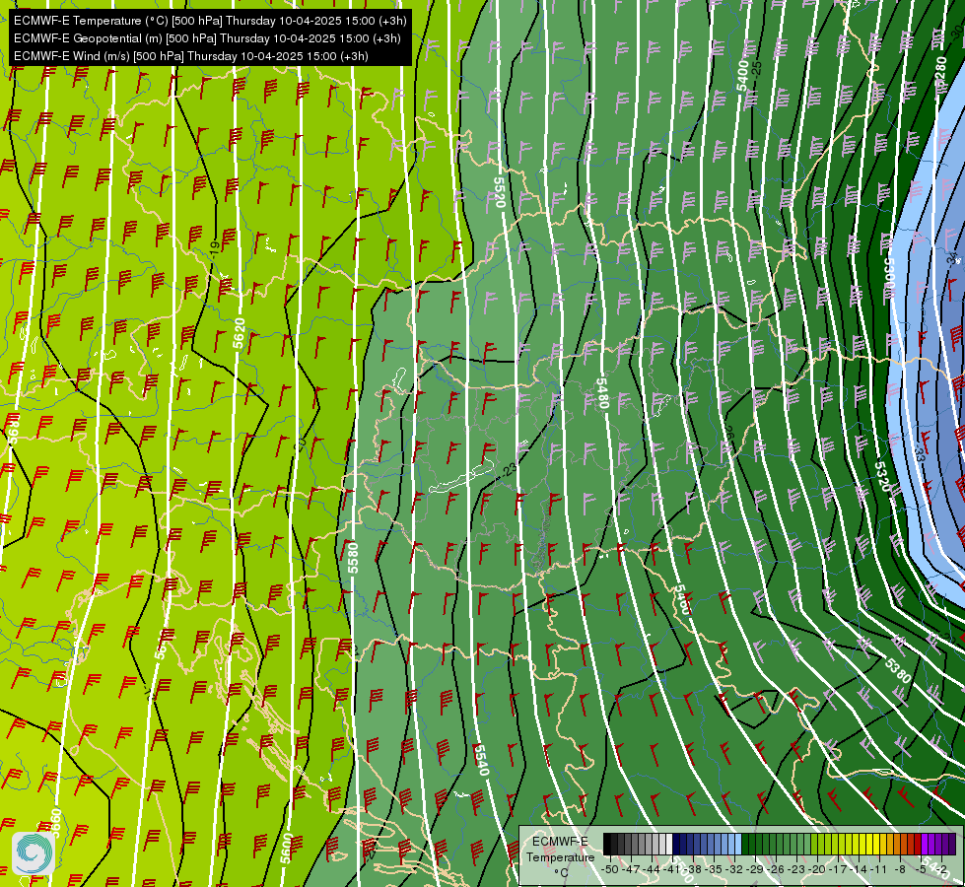Click the black -50 legend color swatch

pyautogui.click(x=607, y=845)
